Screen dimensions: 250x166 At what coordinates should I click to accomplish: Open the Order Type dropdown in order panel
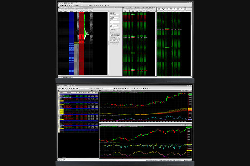coord(115,15)
